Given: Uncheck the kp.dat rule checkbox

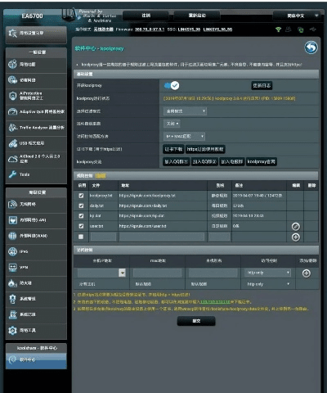Looking at the screenshot, I should (81, 216).
